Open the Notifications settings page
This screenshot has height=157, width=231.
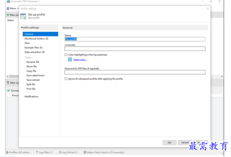tap(31, 96)
